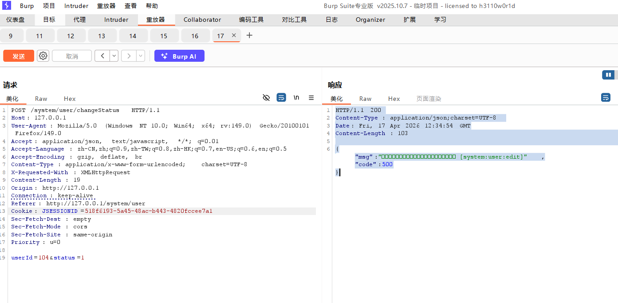The height and width of the screenshot is (303, 618).
Task: Switch split layout view icon
Action: (x=608, y=75)
